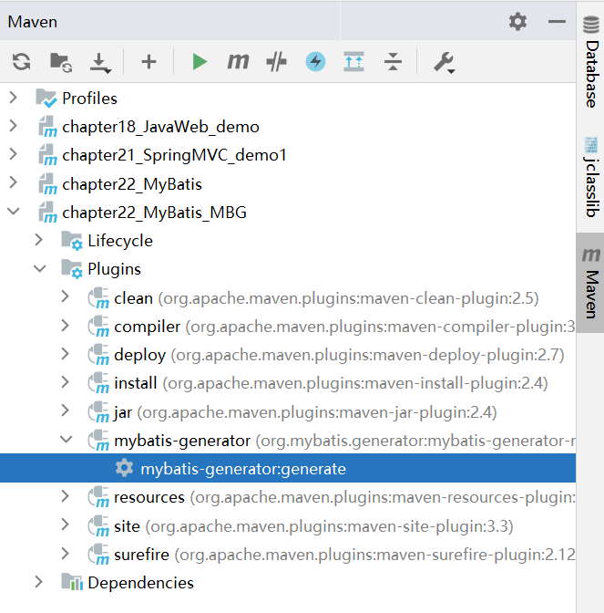The image size is (604, 613).
Task: Open jclasslib side tab
Action: click(591, 177)
